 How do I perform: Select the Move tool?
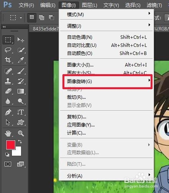[21, 40]
